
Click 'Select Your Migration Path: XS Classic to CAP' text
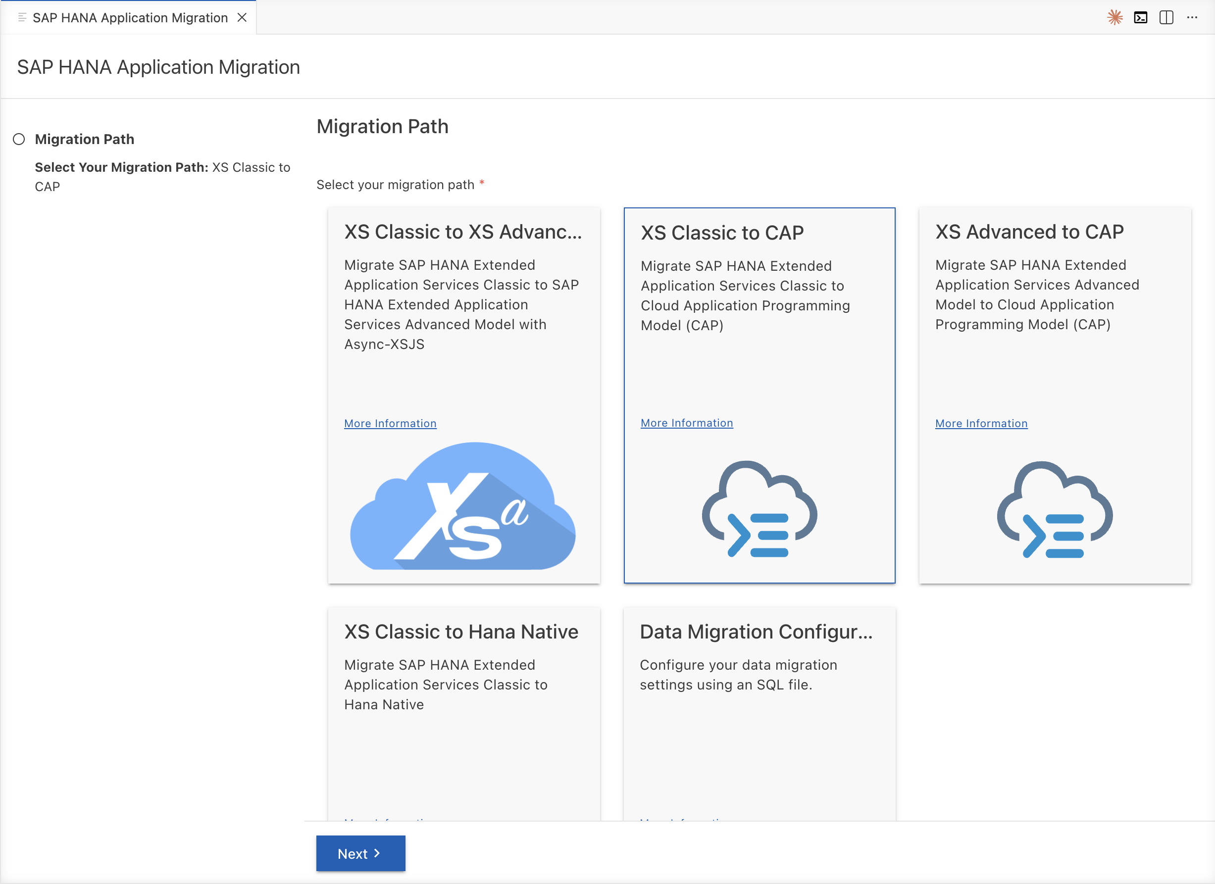coord(162,177)
